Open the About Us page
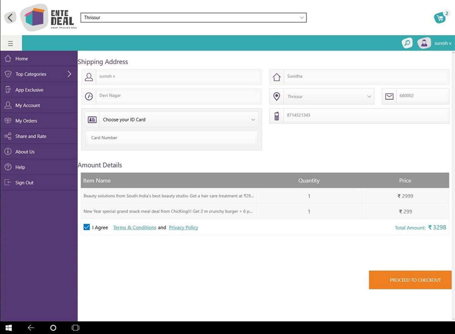The height and width of the screenshot is (334, 455). click(39, 151)
